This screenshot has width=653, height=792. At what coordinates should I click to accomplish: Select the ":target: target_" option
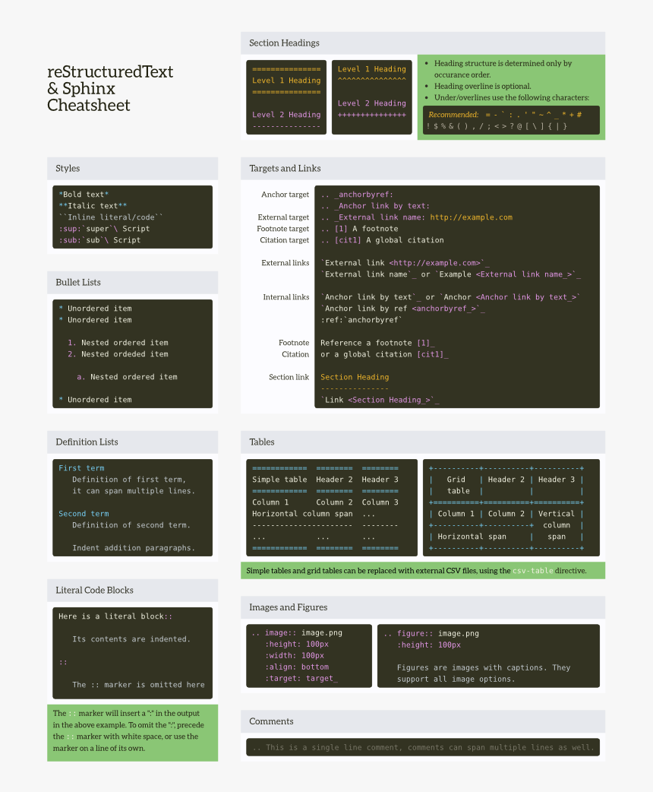(301, 678)
